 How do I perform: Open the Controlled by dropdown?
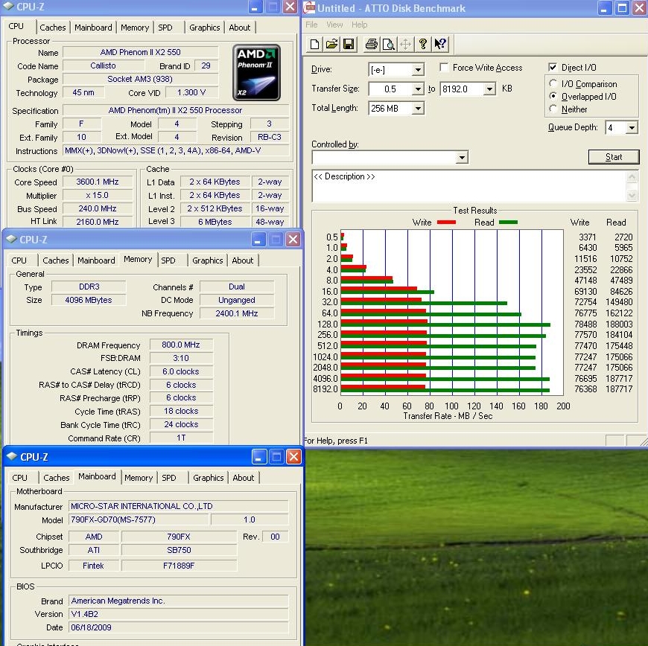(x=462, y=157)
